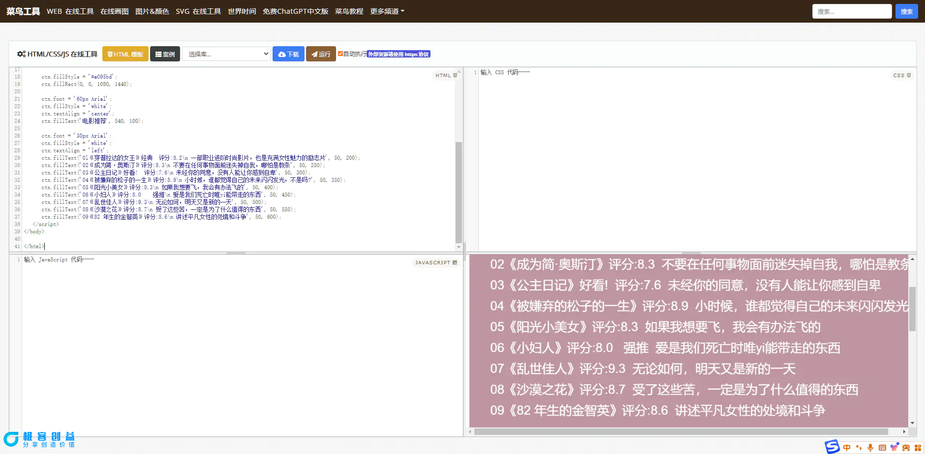Click the IME microphone voice input icon
925x454 pixels.
tap(870, 448)
